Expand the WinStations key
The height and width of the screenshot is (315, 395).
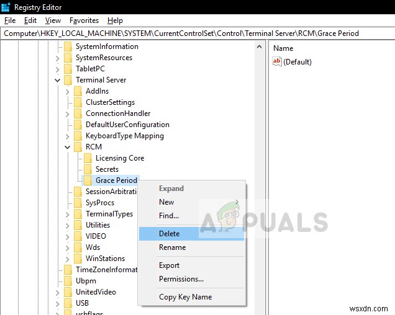pos(67,259)
